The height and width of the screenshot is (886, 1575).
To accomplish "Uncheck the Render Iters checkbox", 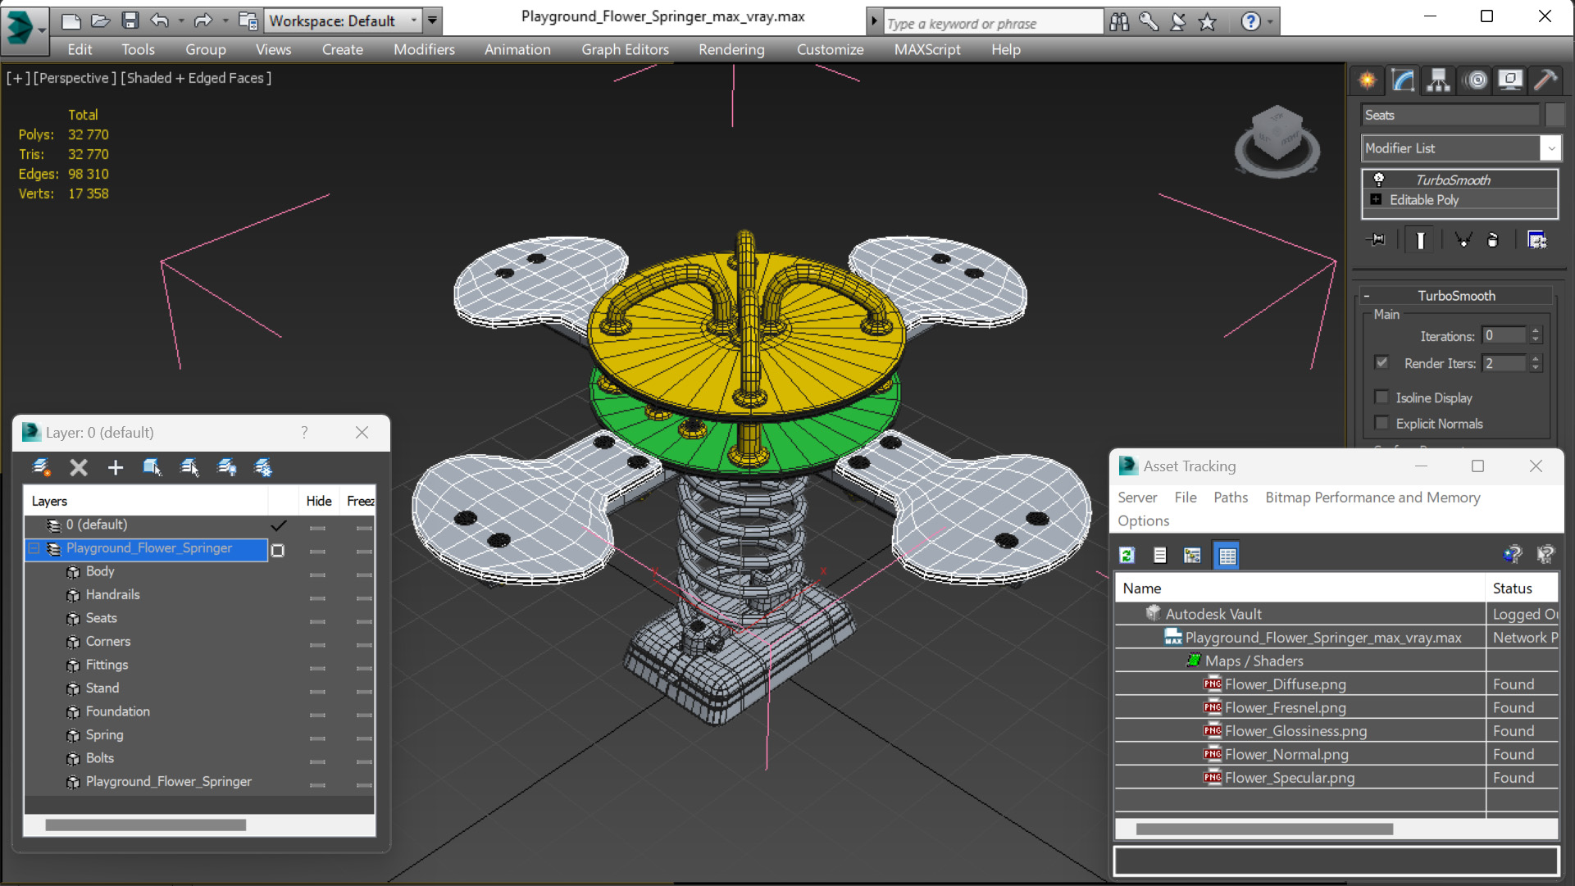I will click(x=1382, y=362).
